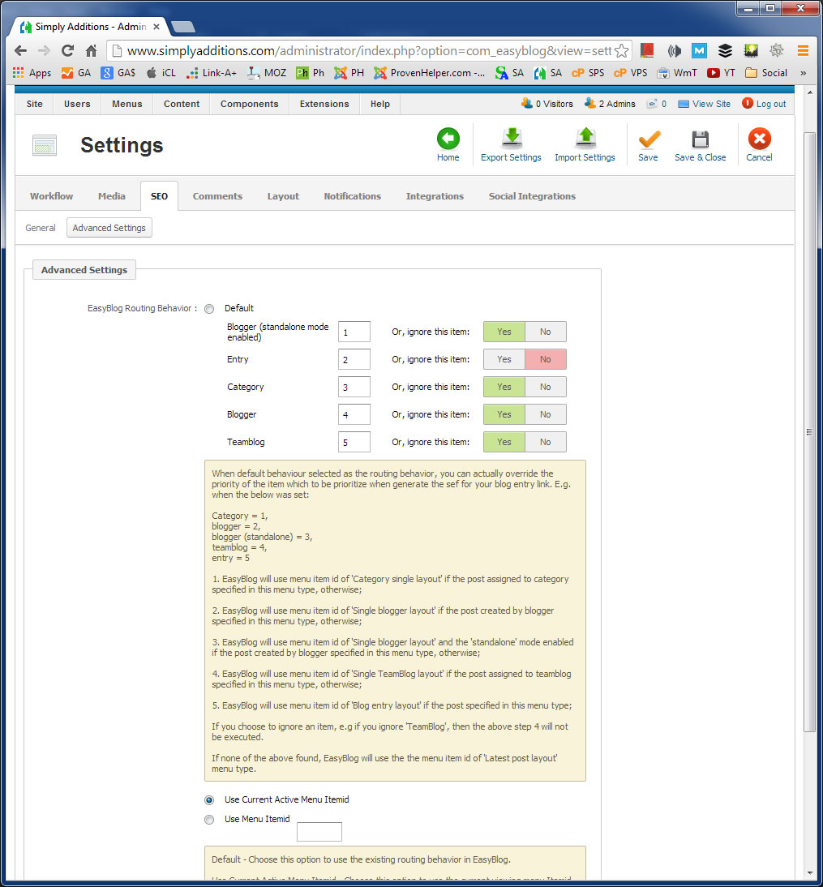
Task: Click the 0 Visitors indicator
Action: click(547, 104)
